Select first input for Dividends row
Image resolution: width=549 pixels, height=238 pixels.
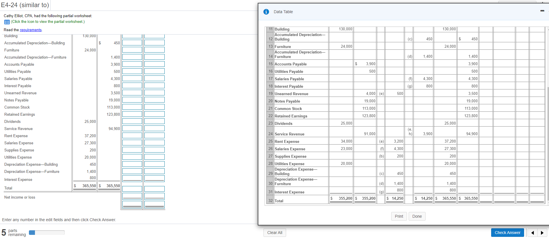coord(132,121)
